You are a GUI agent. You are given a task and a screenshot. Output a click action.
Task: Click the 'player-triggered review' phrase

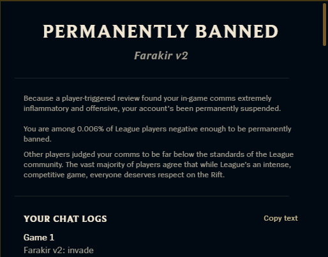[101, 98]
